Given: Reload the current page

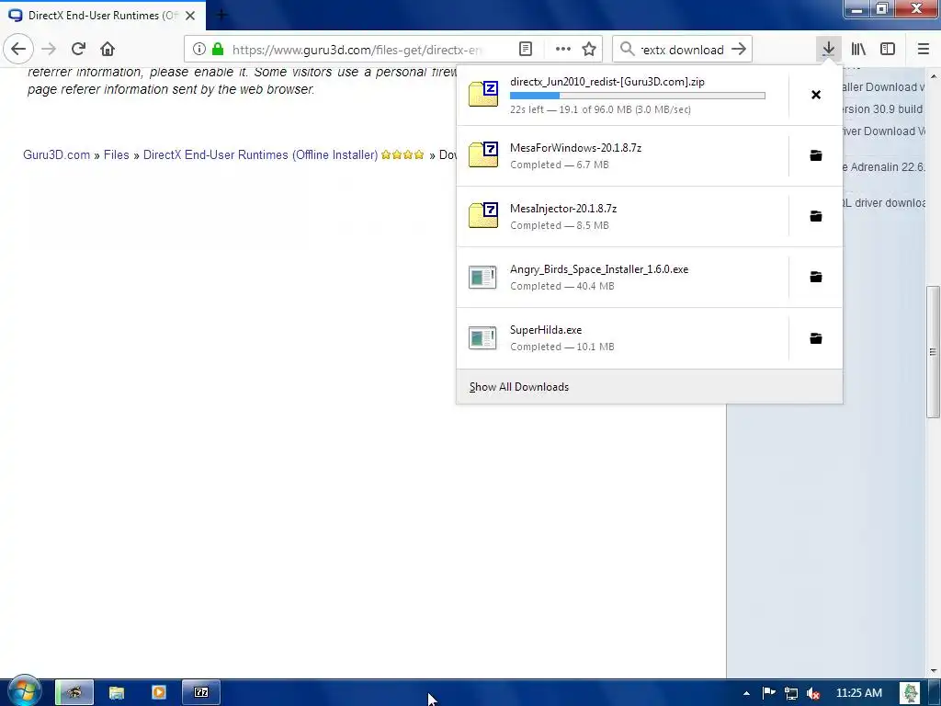Looking at the screenshot, I should click(78, 50).
